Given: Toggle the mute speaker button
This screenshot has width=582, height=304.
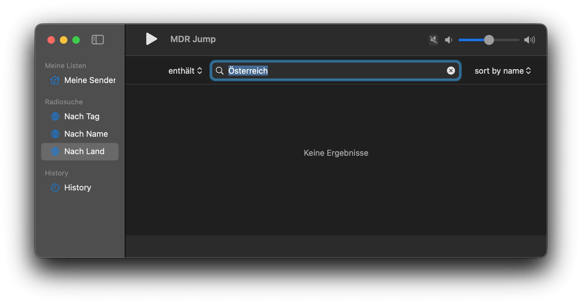Looking at the screenshot, I should tap(433, 40).
